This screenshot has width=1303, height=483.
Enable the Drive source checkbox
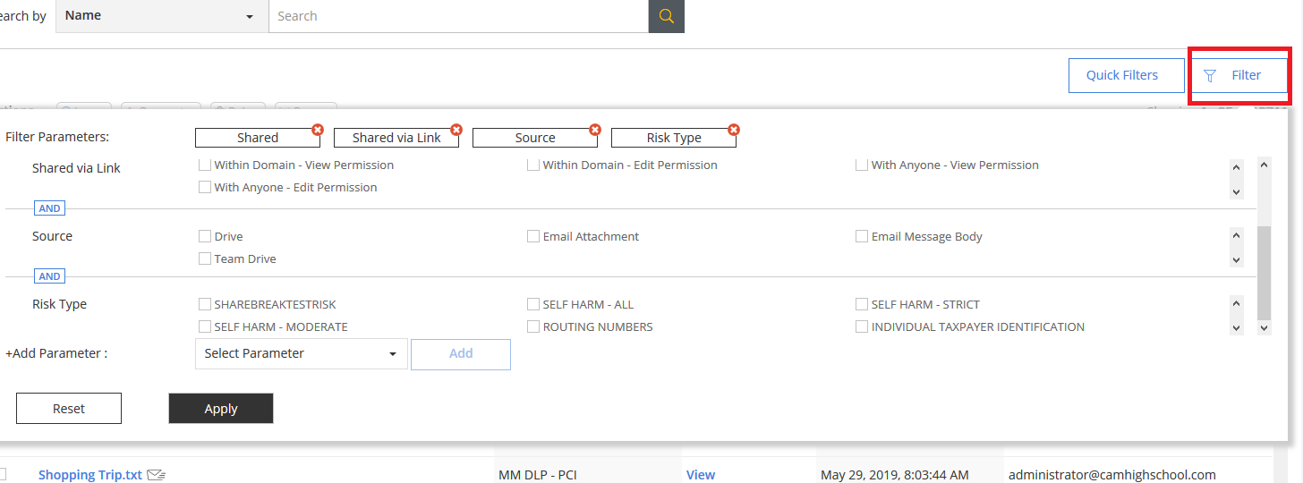point(205,236)
